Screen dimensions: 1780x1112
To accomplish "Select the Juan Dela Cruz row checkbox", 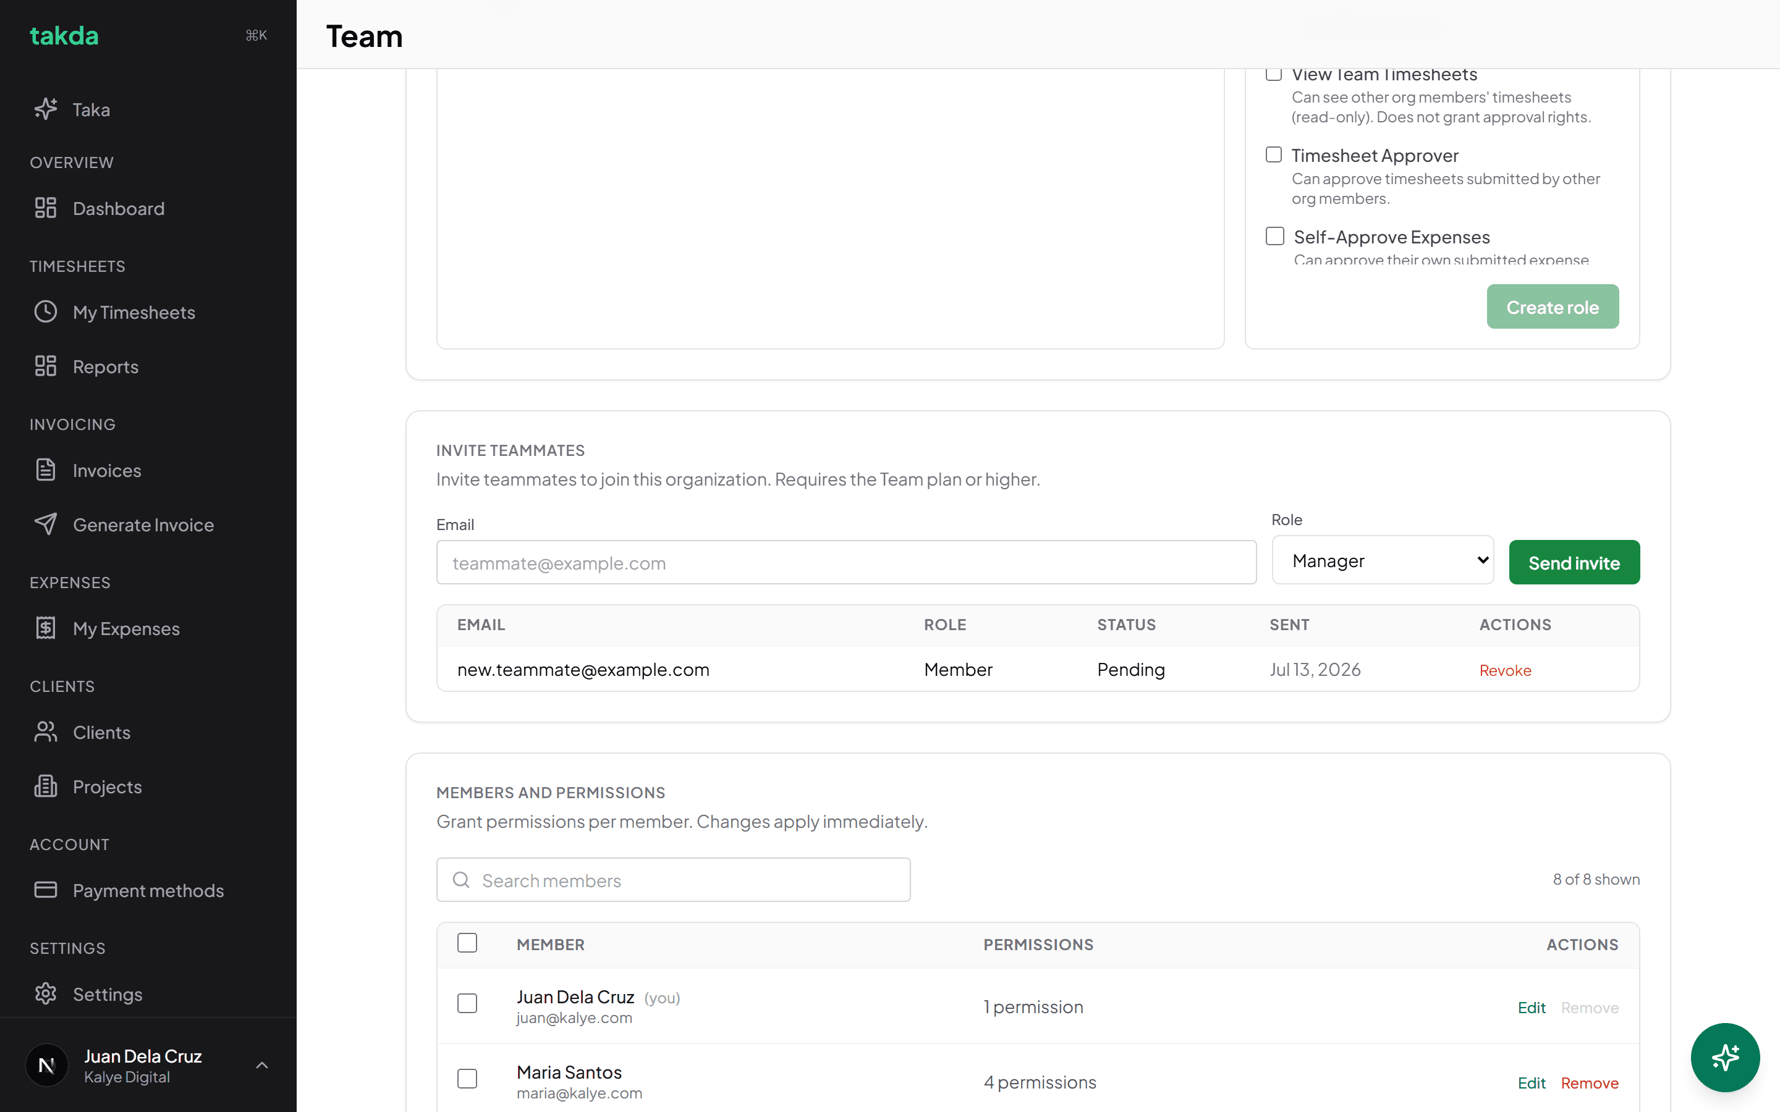I will [467, 1003].
